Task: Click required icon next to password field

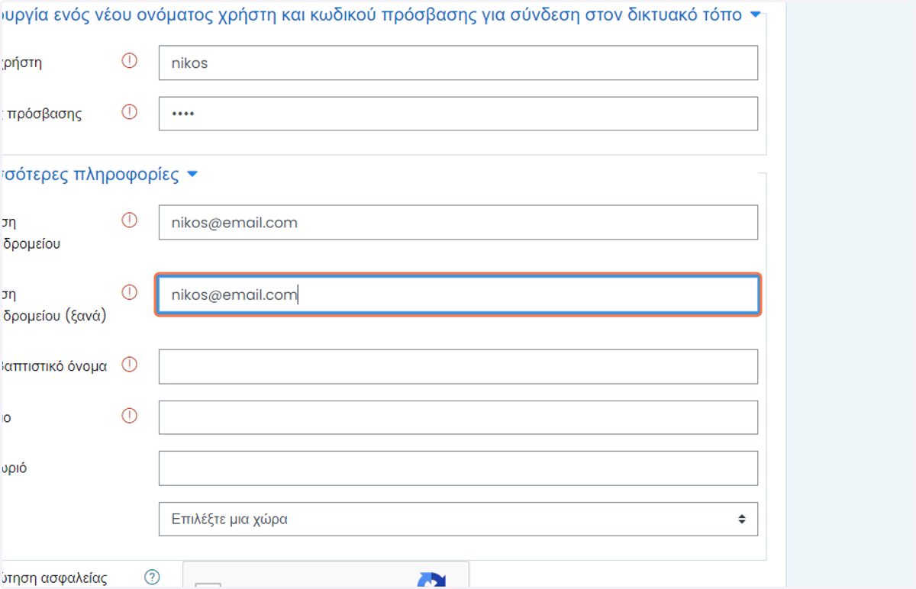Action: pyautogui.click(x=130, y=112)
